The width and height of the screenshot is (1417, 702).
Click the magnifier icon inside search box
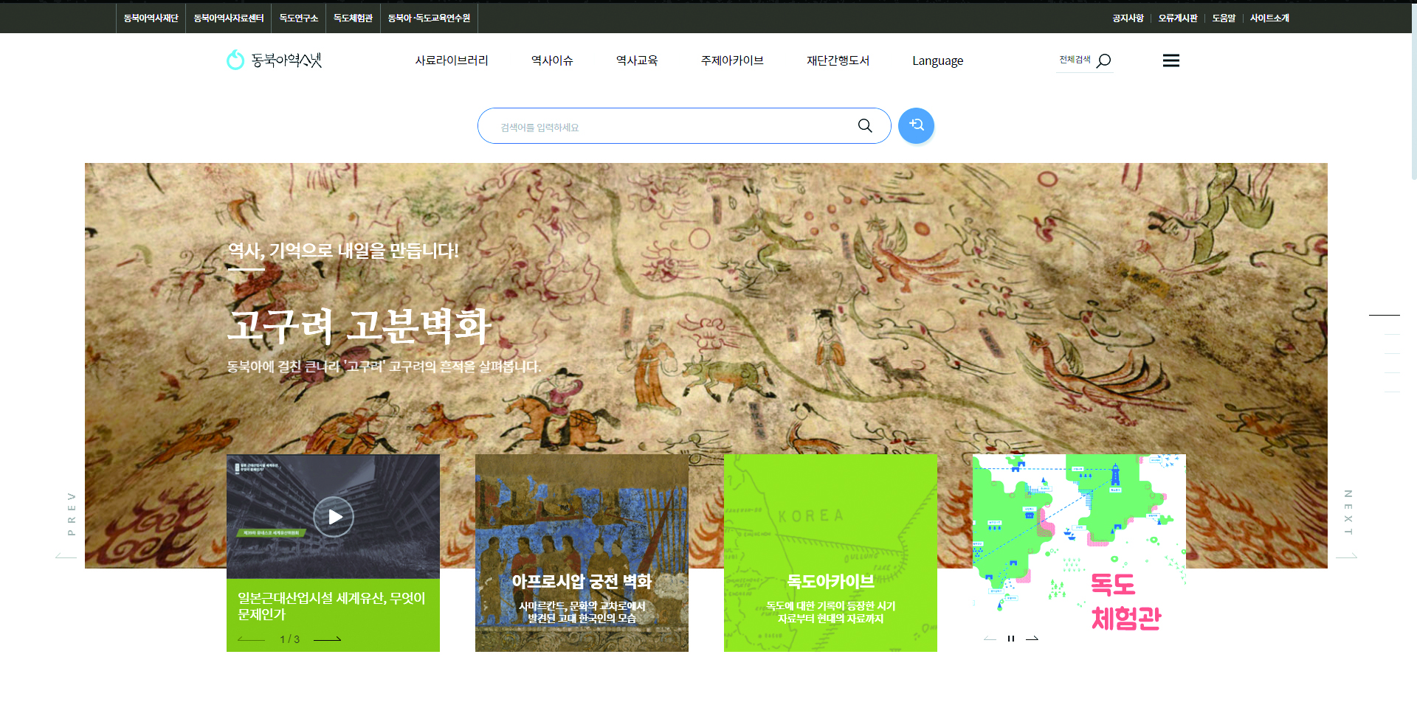tap(865, 125)
